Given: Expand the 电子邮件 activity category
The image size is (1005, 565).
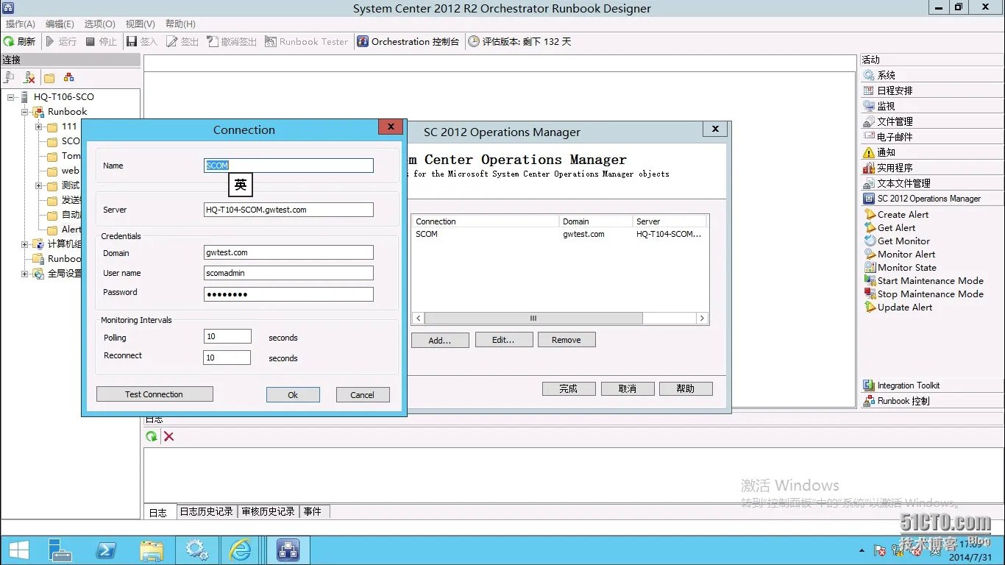Looking at the screenshot, I should (x=932, y=137).
